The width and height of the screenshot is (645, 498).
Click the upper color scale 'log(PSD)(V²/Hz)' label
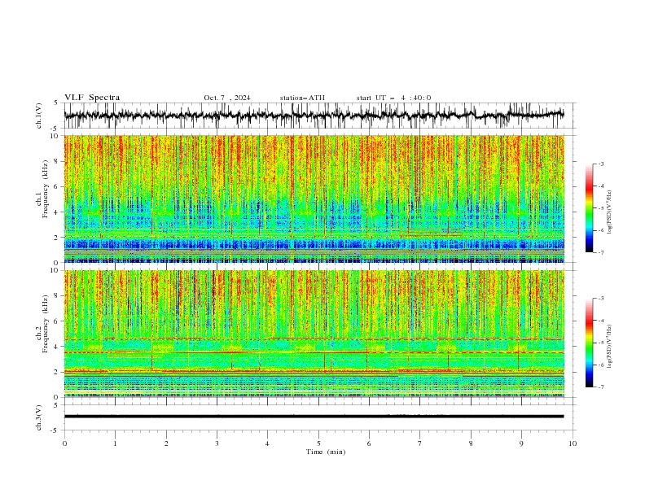coord(610,212)
